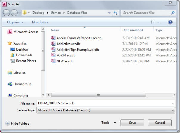
Task: Click the Favorites star icon
Action: [x=10, y=43]
